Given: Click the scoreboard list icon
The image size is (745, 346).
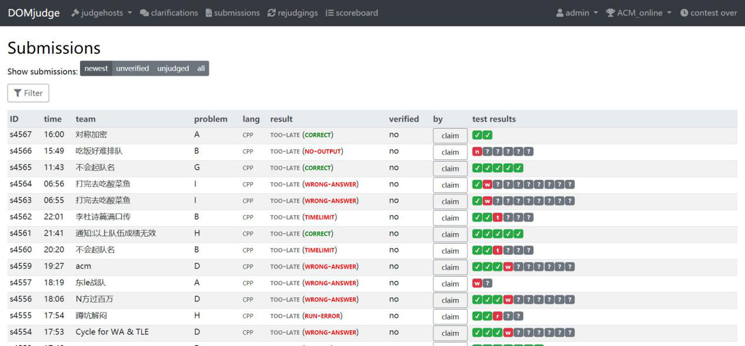Looking at the screenshot, I should tap(329, 13).
